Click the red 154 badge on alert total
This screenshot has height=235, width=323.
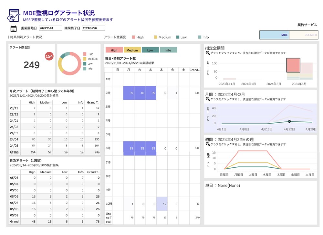coord(49,56)
